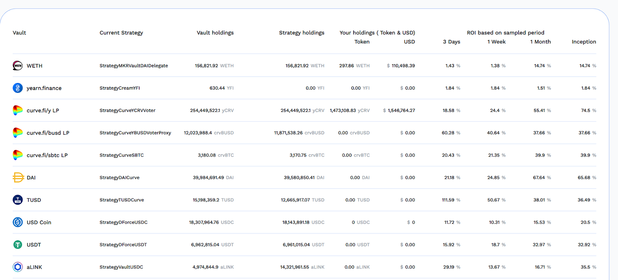Click the StrategyVaultUSDC strategy cell
Image resolution: width=618 pixels, height=280 pixels.
pyautogui.click(x=121, y=267)
